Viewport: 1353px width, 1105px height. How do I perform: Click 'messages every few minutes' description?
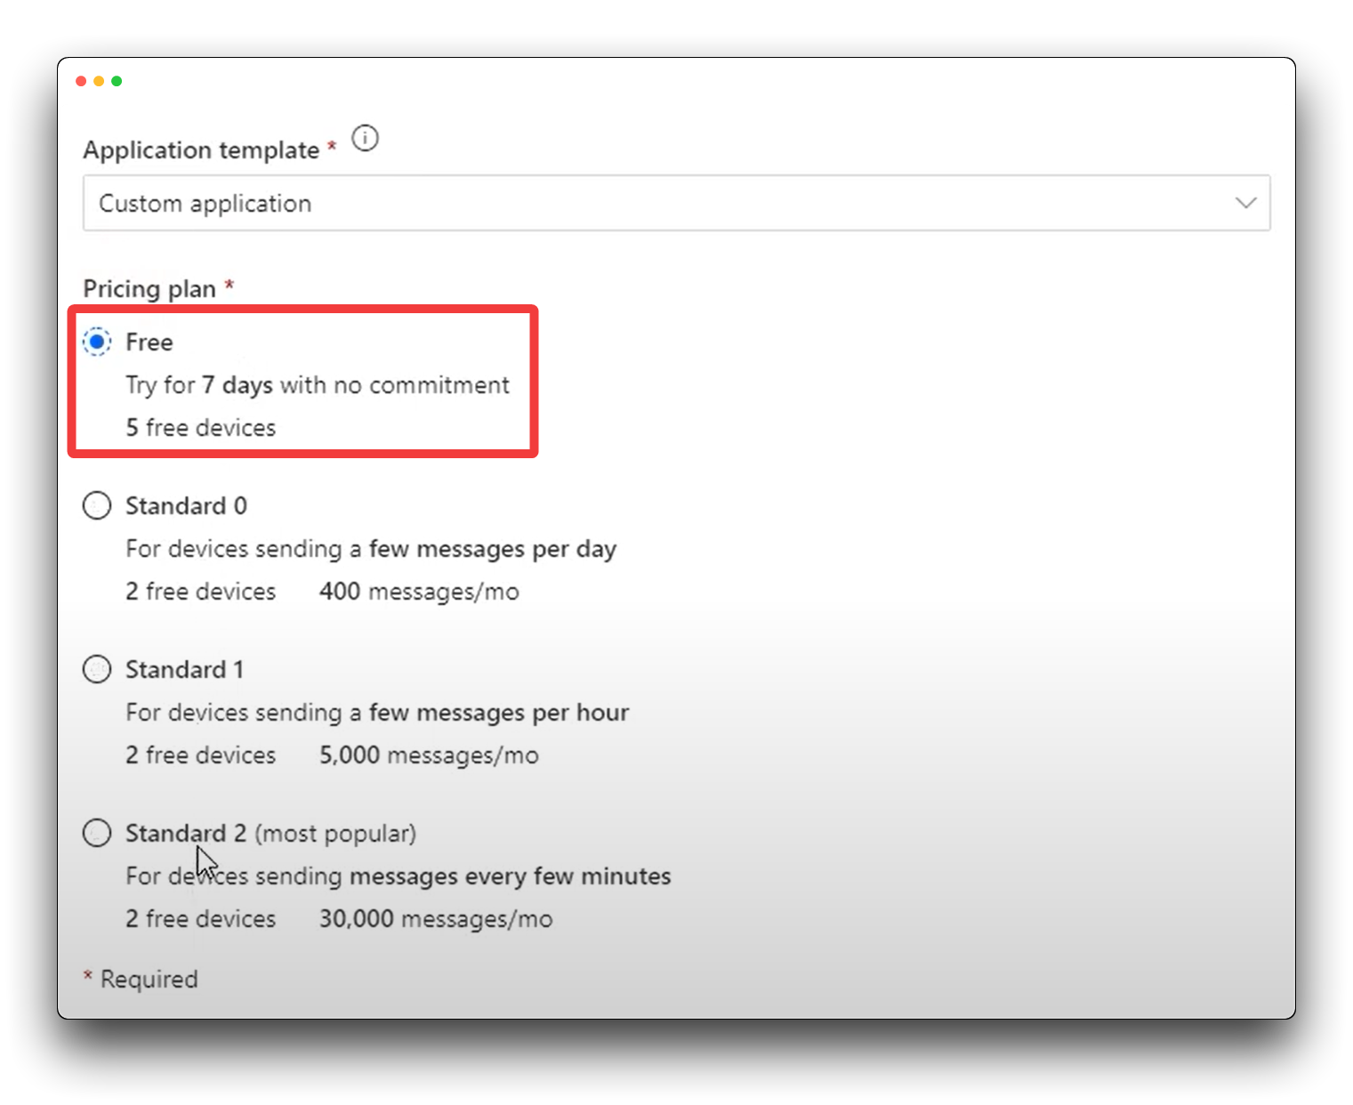(511, 876)
